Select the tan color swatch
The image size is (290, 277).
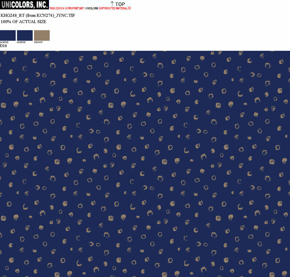pos(42,35)
